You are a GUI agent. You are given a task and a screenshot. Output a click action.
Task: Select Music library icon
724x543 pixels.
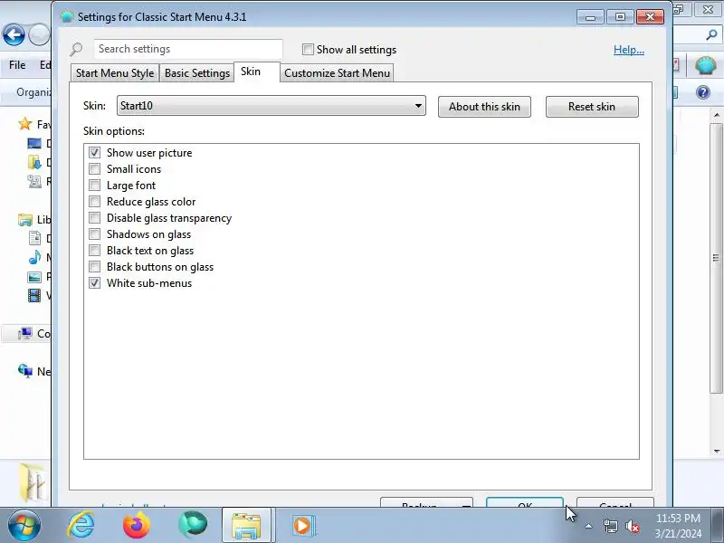point(34,257)
